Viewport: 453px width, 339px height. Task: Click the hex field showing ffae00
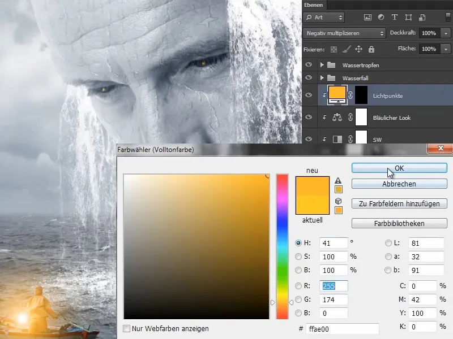[342, 329]
